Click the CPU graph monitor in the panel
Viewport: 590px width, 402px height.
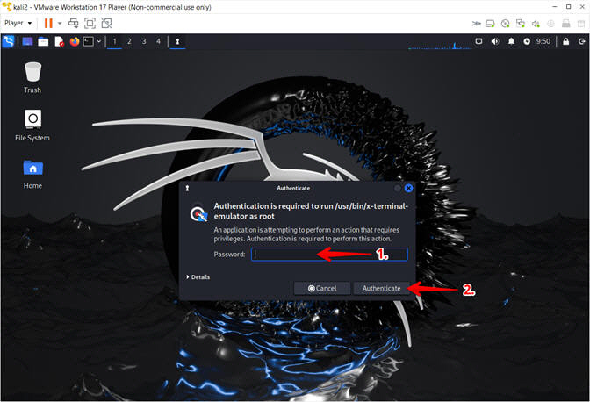439,42
